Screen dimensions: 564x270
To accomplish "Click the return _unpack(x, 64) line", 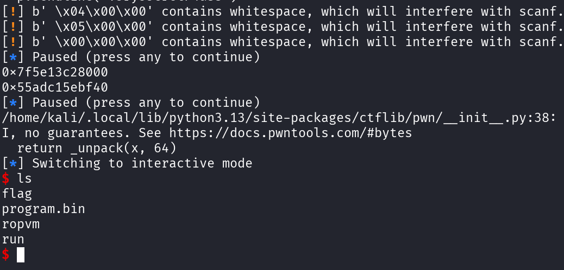I will click(x=97, y=149).
